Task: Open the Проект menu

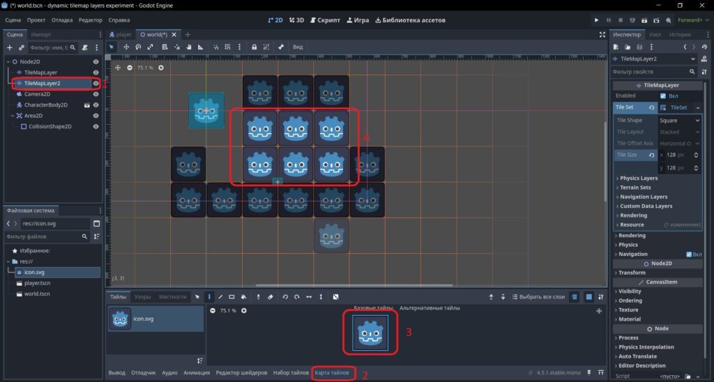Action: (36, 20)
